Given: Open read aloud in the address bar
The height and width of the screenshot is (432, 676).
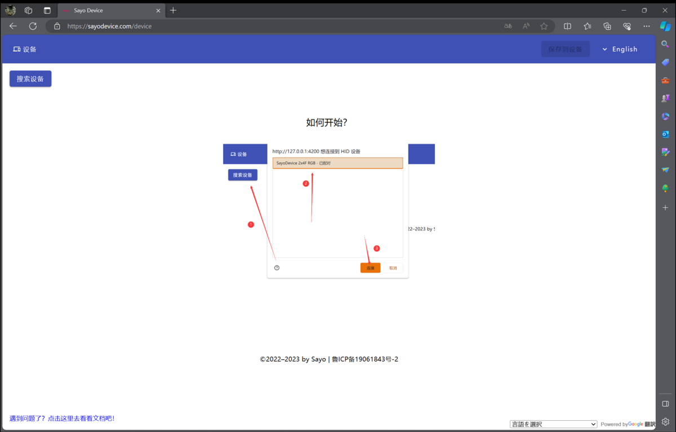Looking at the screenshot, I should tap(526, 26).
